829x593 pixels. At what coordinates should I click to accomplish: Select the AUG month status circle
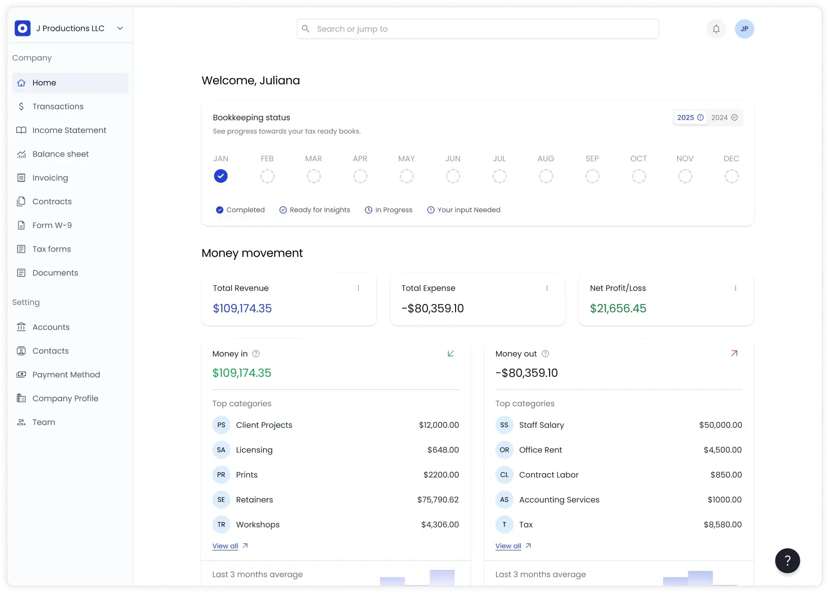click(546, 176)
